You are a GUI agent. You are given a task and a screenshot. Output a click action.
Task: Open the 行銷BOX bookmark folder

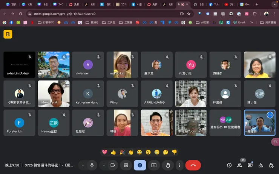point(46,22)
